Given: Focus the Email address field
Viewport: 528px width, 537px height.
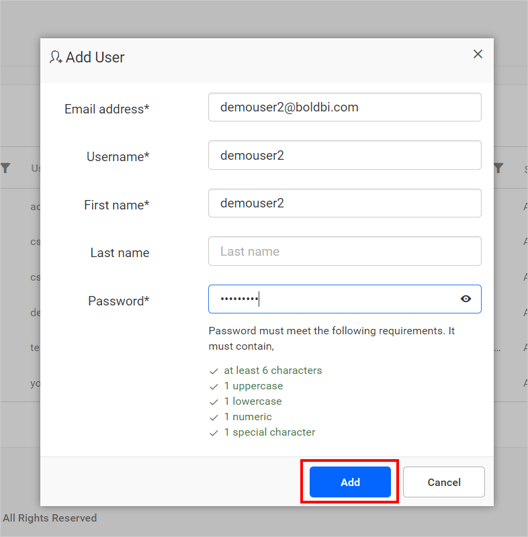Looking at the screenshot, I should click(x=345, y=107).
